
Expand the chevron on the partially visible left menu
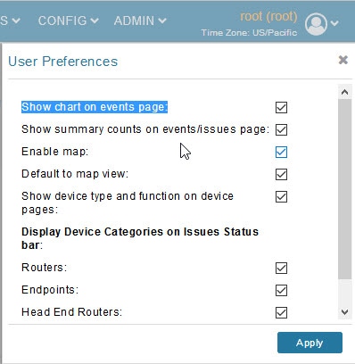click(x=16, y=21)
